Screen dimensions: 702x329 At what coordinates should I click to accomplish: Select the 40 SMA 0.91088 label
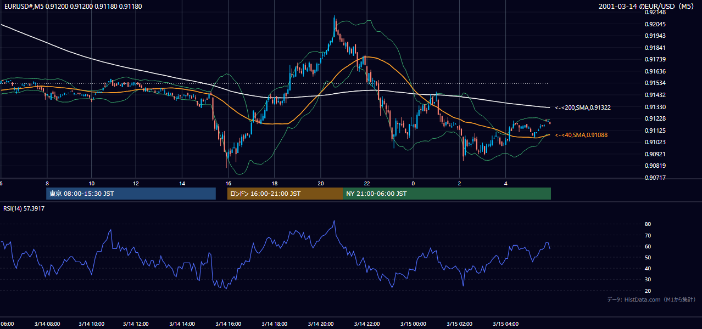[581, 135]
